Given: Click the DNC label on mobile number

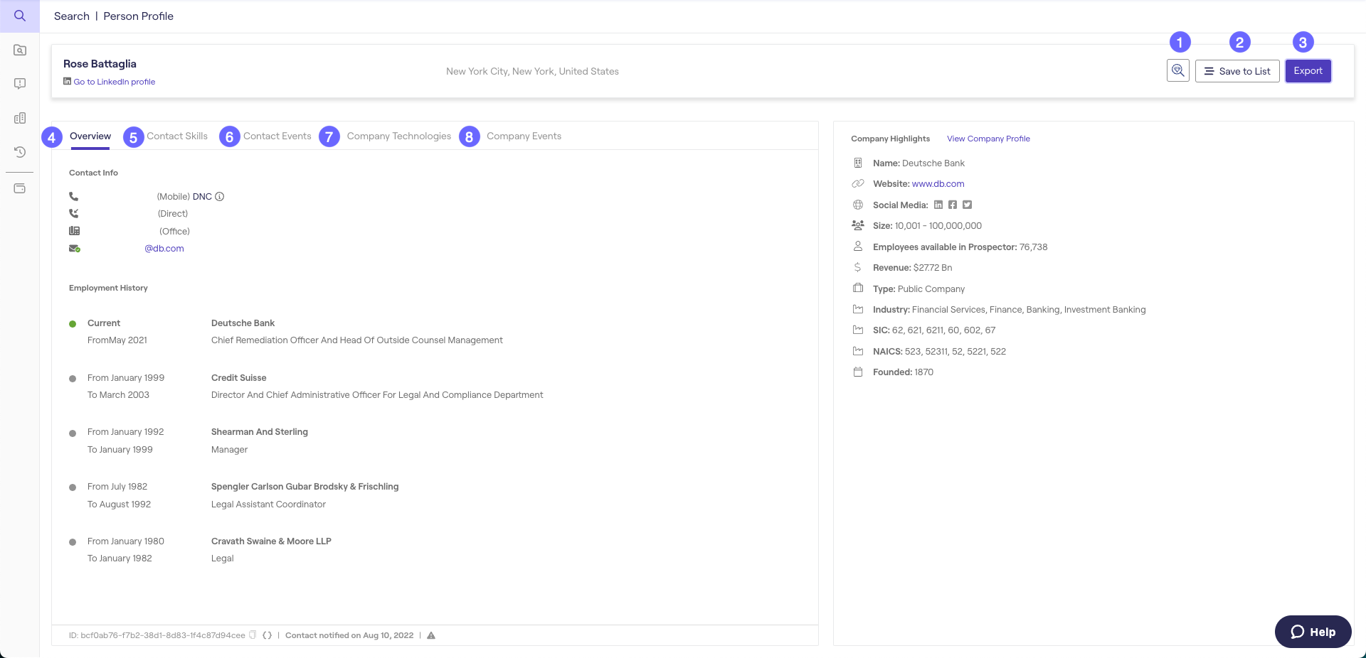Looking at the screenshot, I should (x=202, y=197).
